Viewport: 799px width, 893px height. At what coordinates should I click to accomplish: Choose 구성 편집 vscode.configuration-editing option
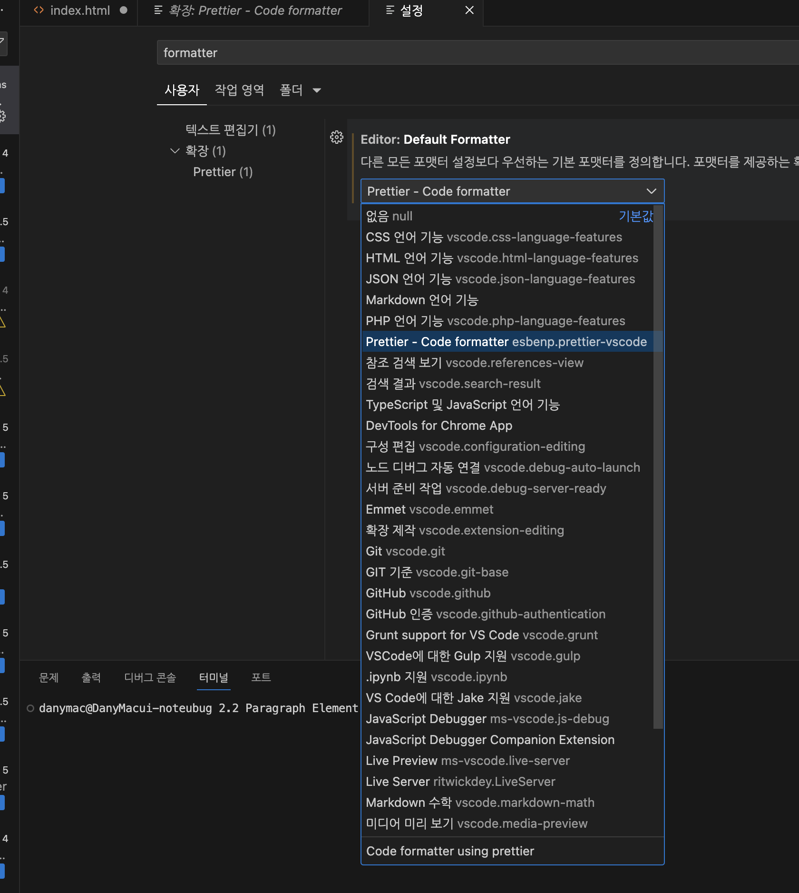[x=507, y=446]
